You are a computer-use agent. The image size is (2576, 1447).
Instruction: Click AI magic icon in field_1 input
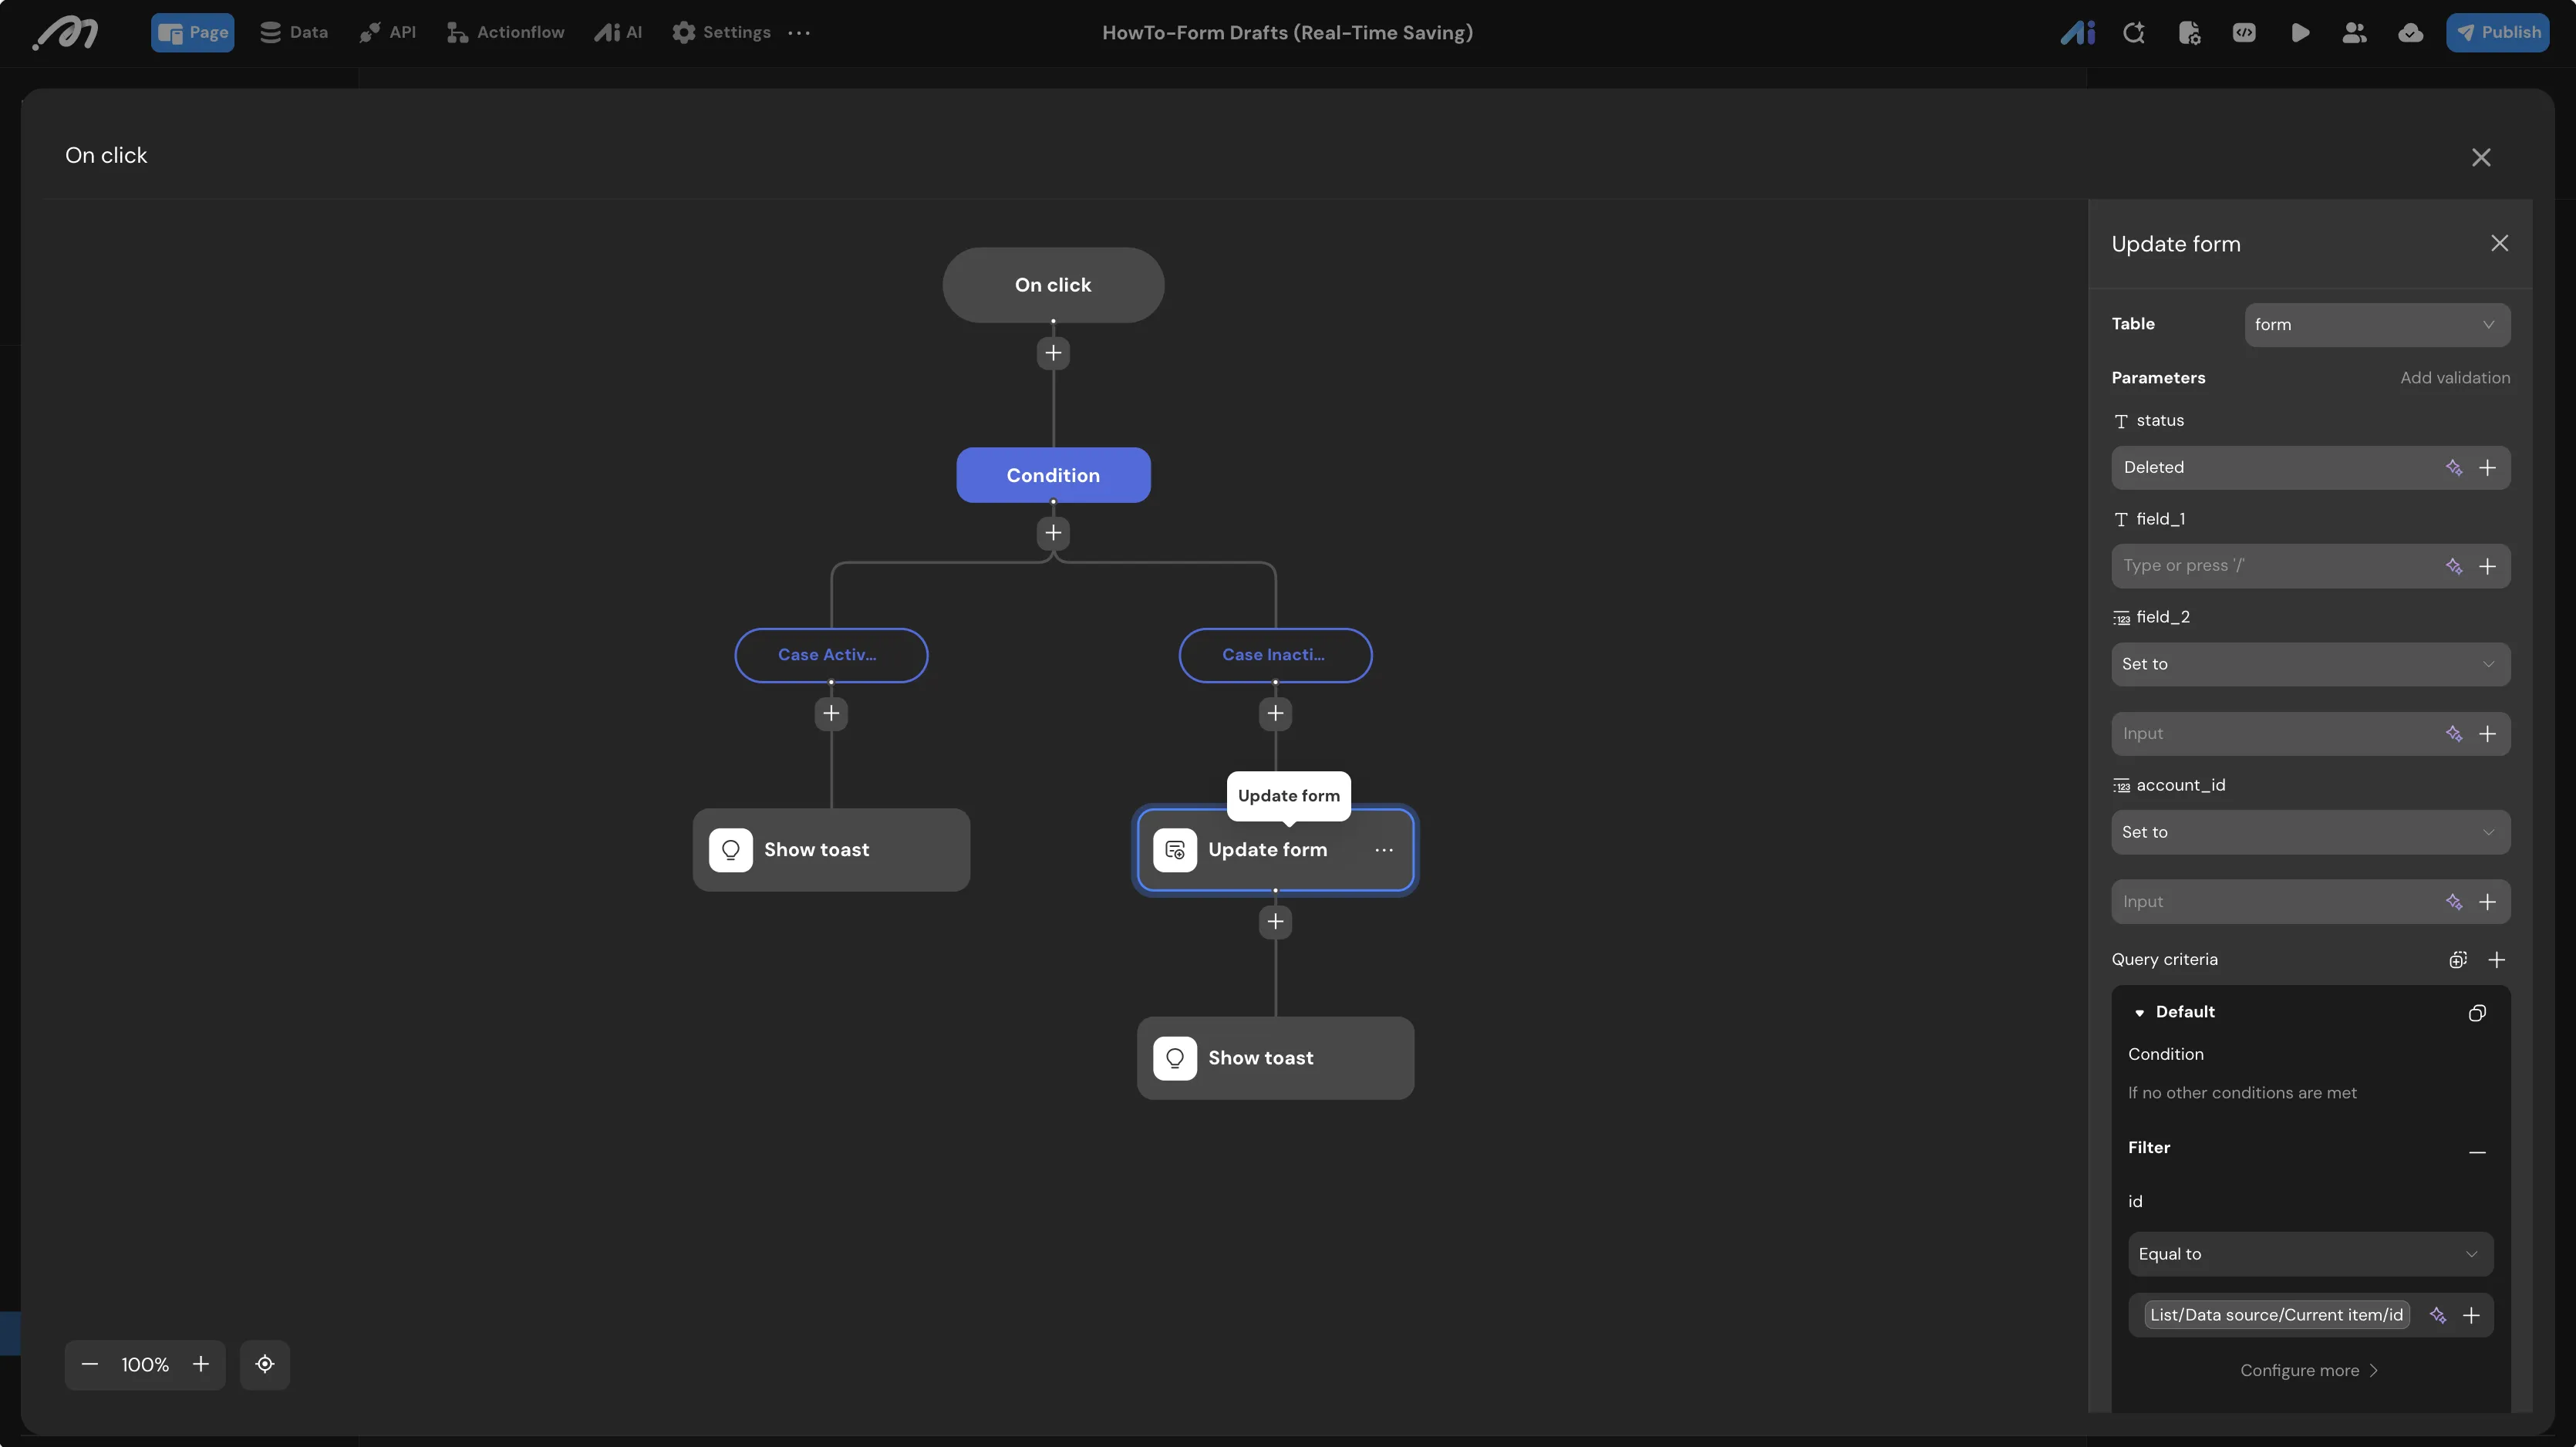tap(2454, 567)
